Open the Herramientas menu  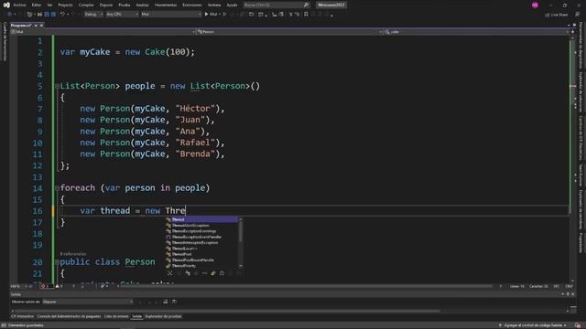166,5
